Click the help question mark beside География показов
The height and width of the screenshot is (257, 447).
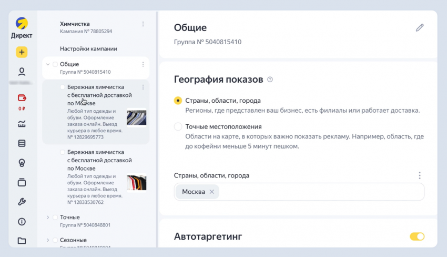point(270,80)
